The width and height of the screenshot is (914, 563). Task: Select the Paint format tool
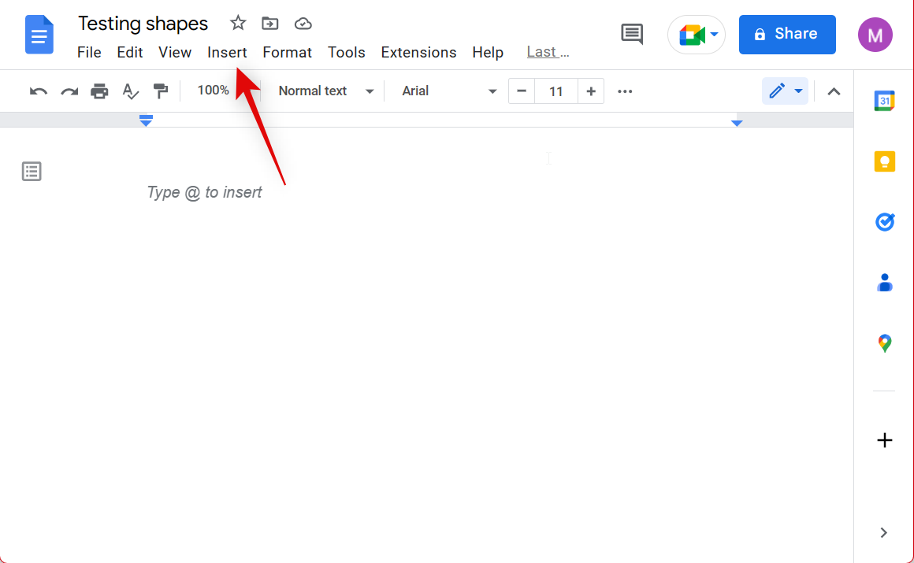[x=160, y=91]
